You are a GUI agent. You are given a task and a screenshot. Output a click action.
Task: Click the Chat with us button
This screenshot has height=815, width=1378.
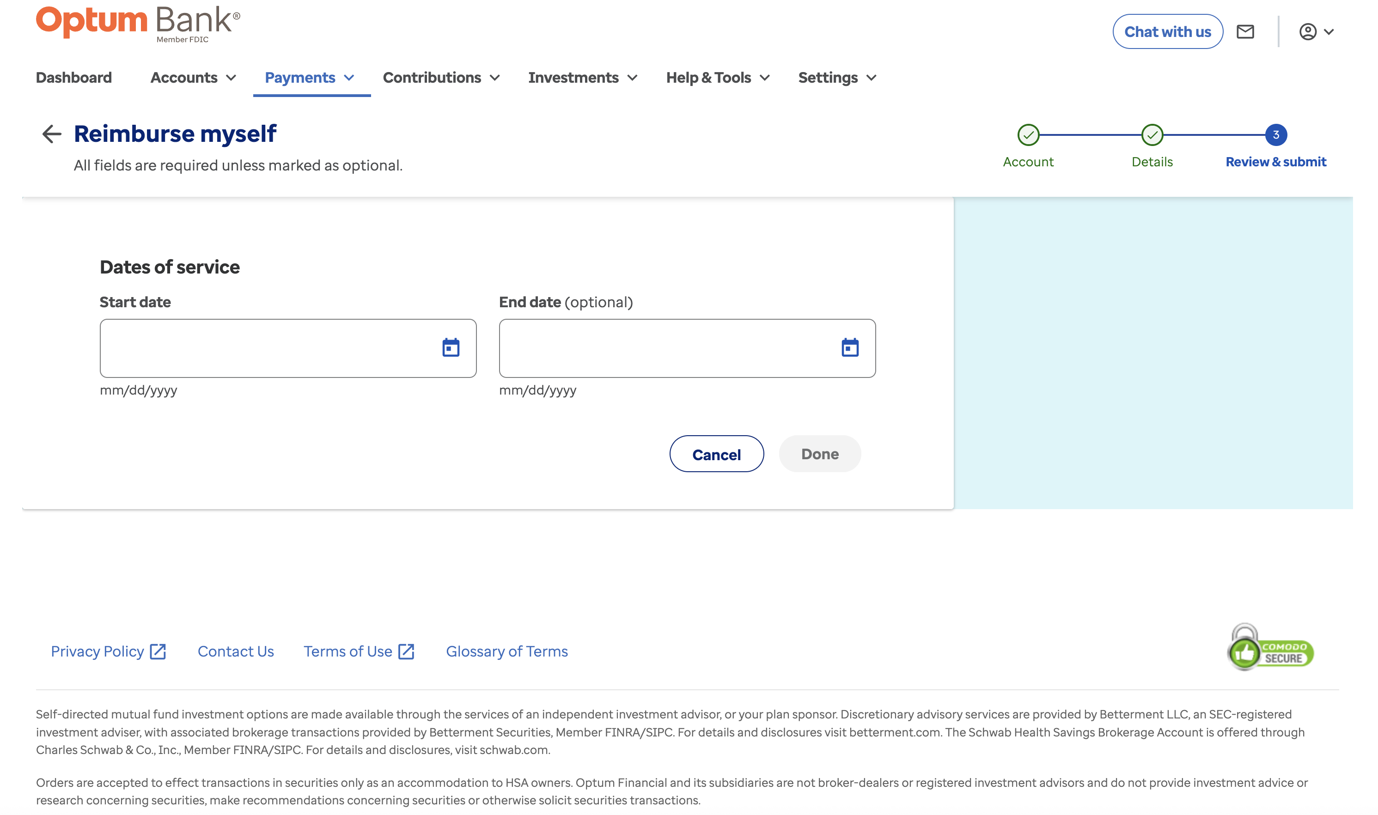1167,32
